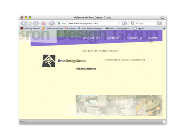Open the clients page
Viewport: 182px width, 136px height.
[153, 38]
